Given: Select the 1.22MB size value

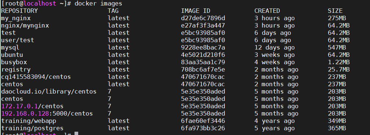Looking at the screenshot, I should [338, 62].
